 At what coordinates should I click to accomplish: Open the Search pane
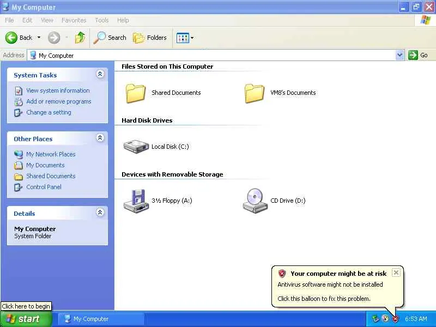click(x=110, y=38)
